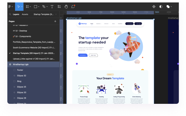Click the dark XtraStartup frame label
Image resolution: width=186 pixels, height=116 pixels.
click(x=173, y=18)
